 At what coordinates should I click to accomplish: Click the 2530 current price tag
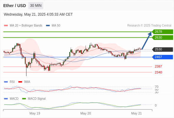(x=162, y=49)
